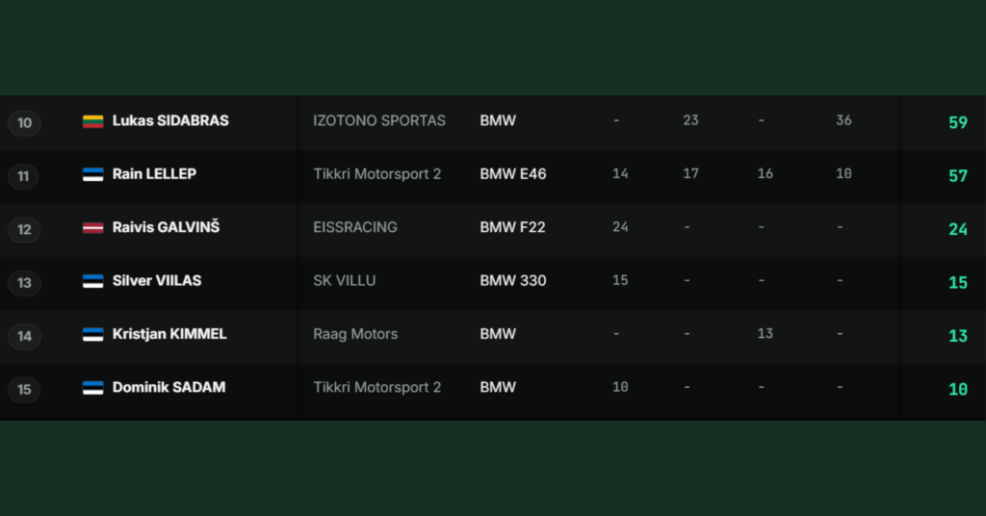Screen dimensions: 986x516
Task: Click the BMW E46 car label
Action: pos(513,174)
